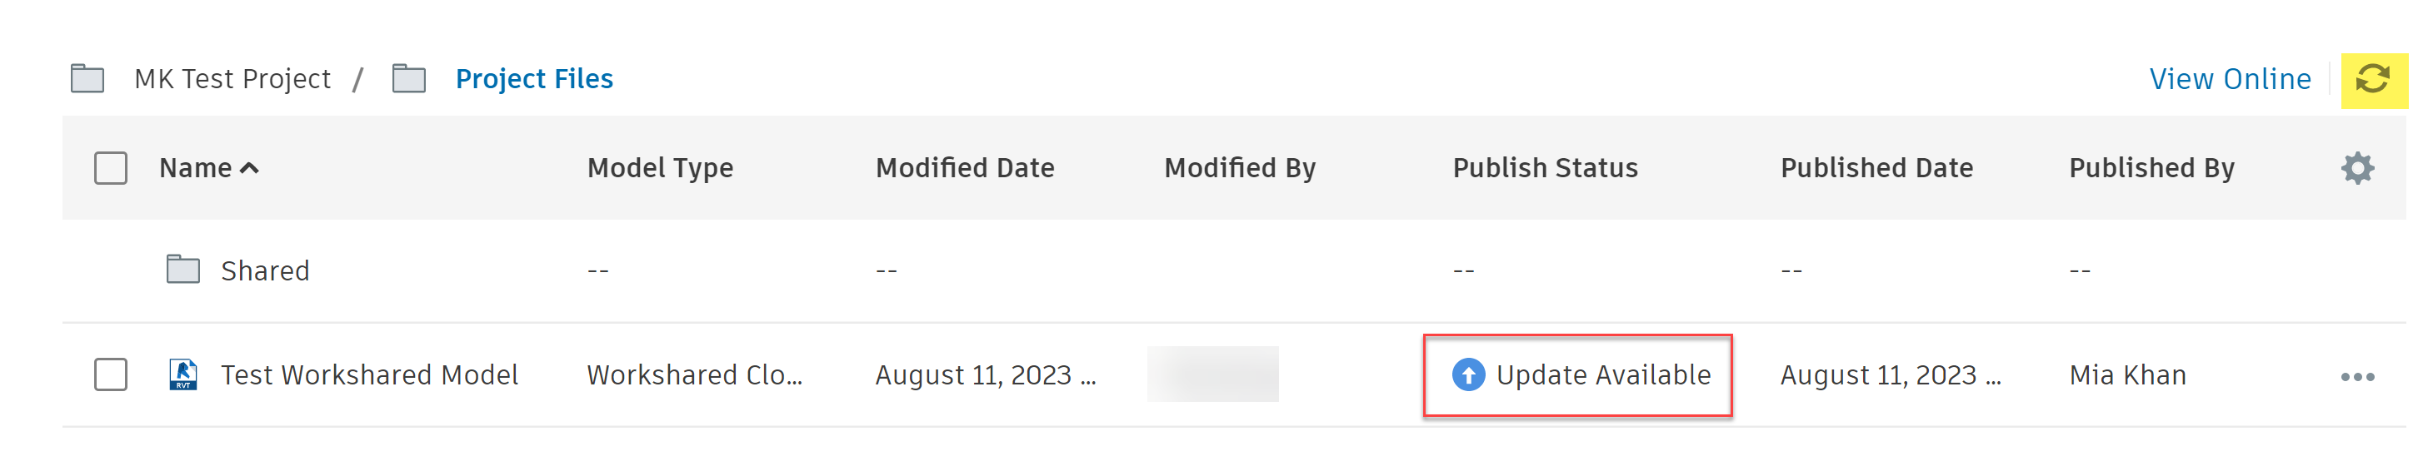The height and width of the screenshot is (461, 2433).
Task: Sort by Publish Status column header
Action: click(x=1544, y=168)
